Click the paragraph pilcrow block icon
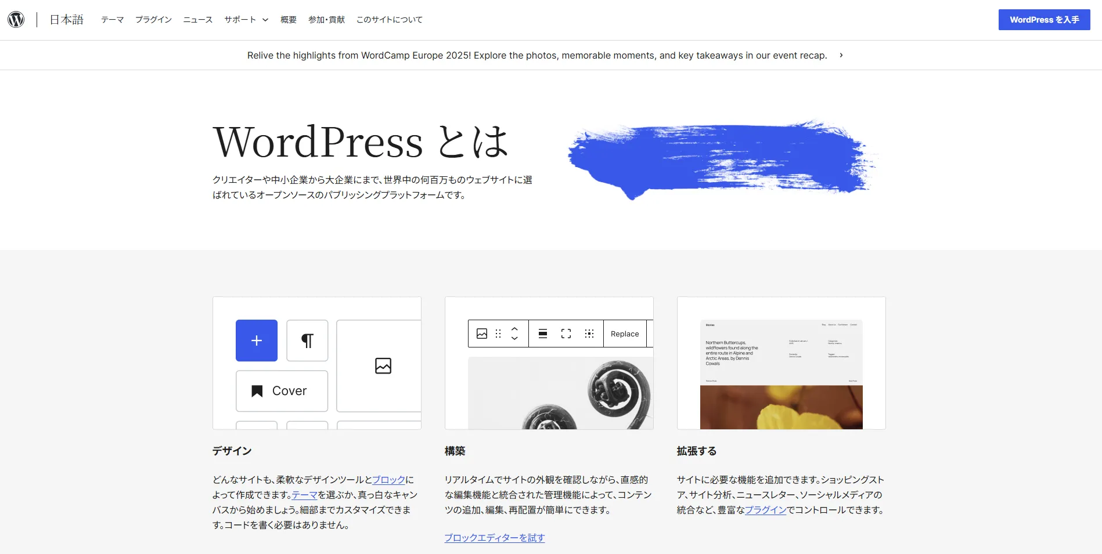This screenshot has width=1102, height=554. point(307,341)
